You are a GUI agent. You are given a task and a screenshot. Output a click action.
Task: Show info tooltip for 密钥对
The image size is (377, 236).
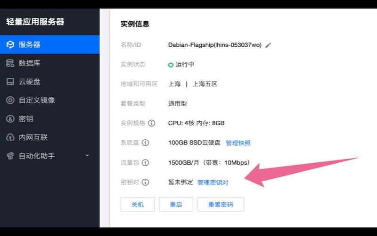click(145, 182)
